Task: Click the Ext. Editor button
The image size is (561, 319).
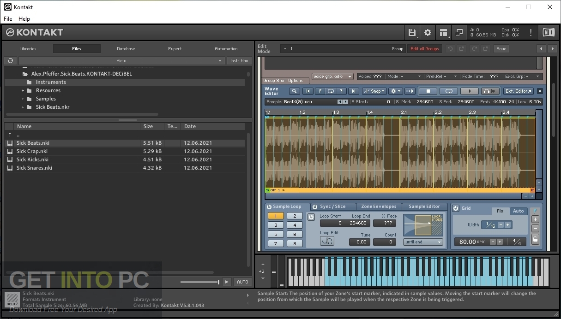Action: [518, 91]
